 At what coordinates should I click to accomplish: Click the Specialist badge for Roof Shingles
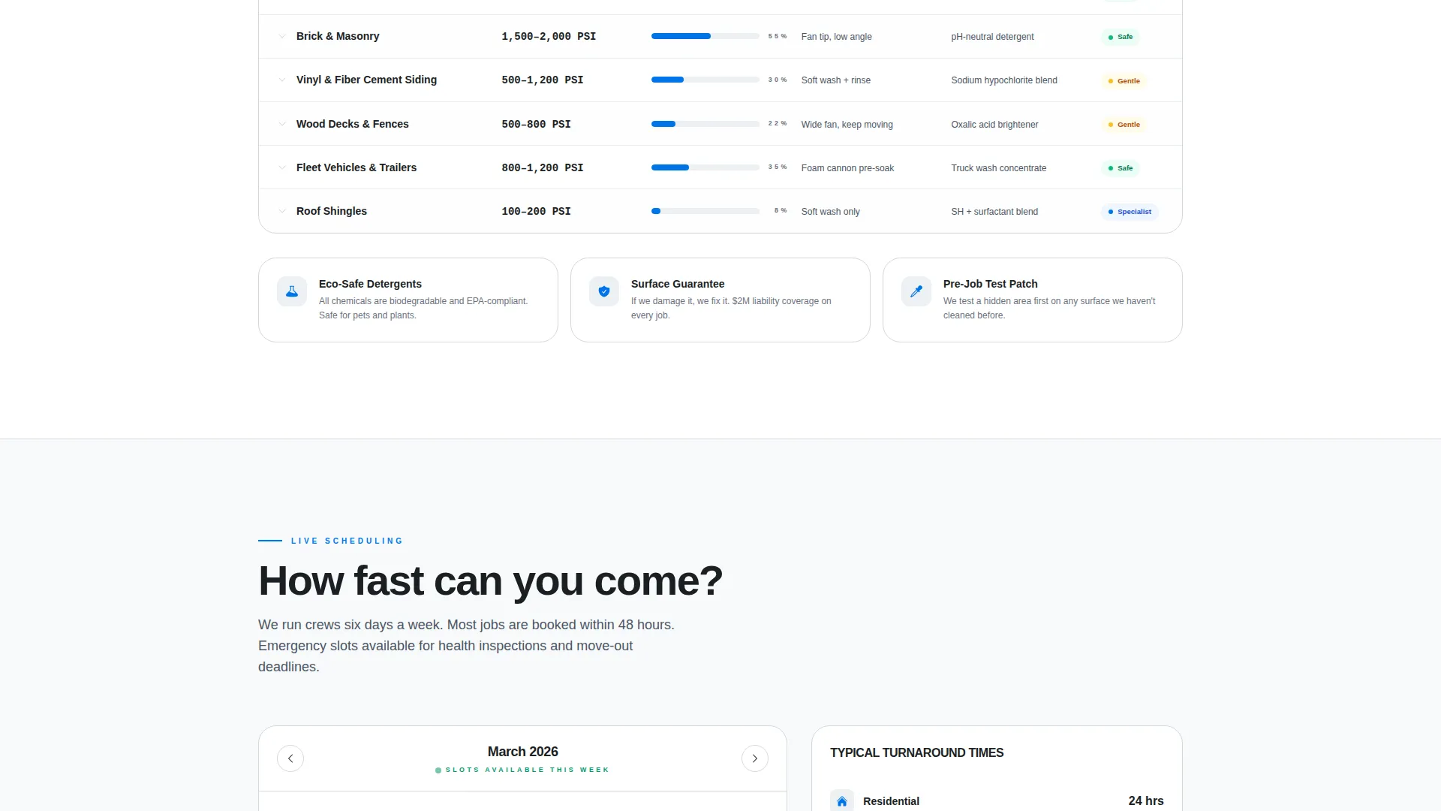[1130, 212]
